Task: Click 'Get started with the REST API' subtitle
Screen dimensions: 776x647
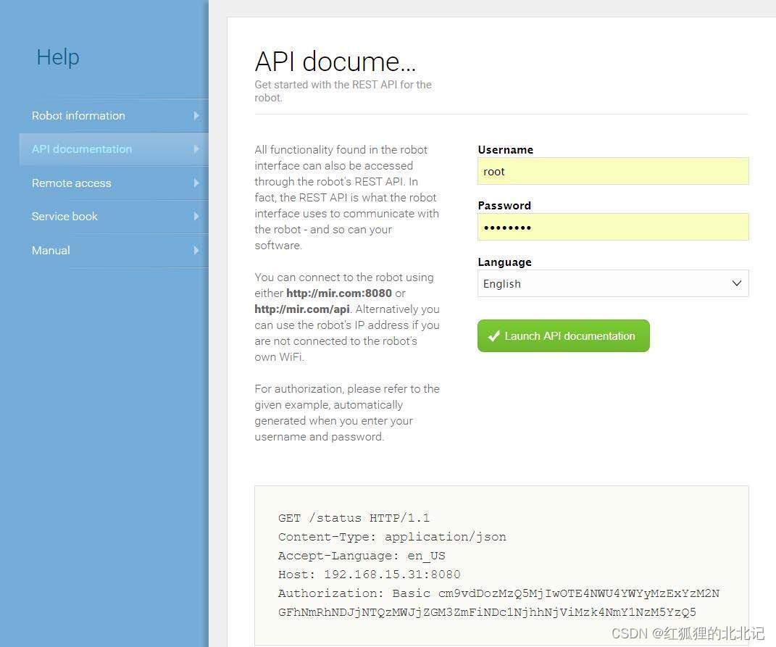Action: pos(343,91)
